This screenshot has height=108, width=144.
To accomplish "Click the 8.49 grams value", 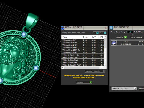I will point(85,52).
